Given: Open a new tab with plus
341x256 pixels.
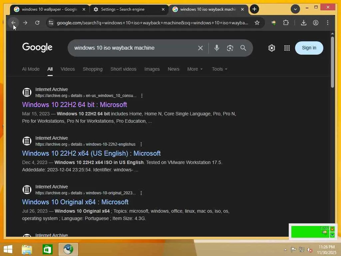Looking at the screenshot, I should click(x=254, y=9).
